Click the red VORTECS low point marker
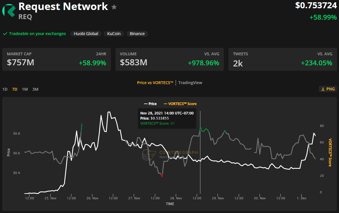The width and height of the screenshot is (339, 213). point(162,176)
